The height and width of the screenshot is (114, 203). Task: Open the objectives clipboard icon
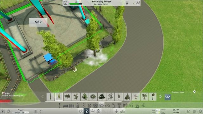pyautogui.click(x=65, y=3)
